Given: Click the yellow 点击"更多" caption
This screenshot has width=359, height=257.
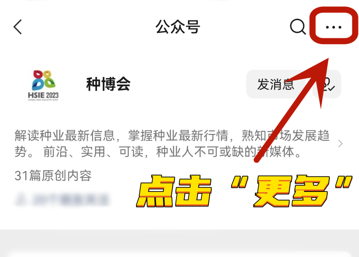Looking at the screenshot, I should (244, 191).
